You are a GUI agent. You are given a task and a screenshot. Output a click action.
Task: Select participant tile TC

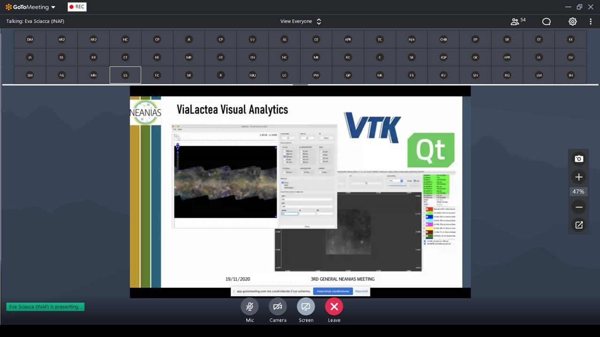pos(380,40)
